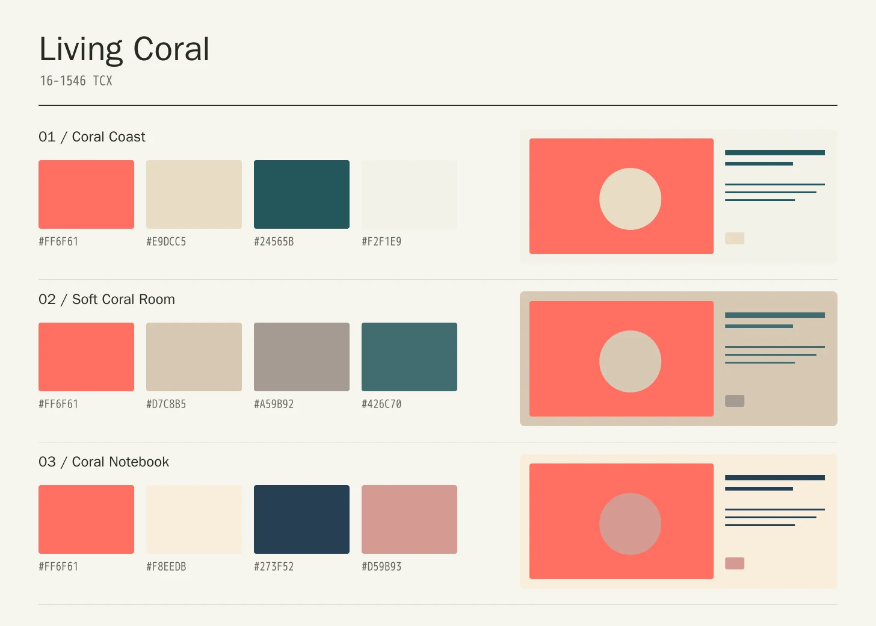This screenshot has width=876, height=626.
Task: Pick the #D7C8B5 beige swatch
Action: pyautogui.click(x=194, y=357)
